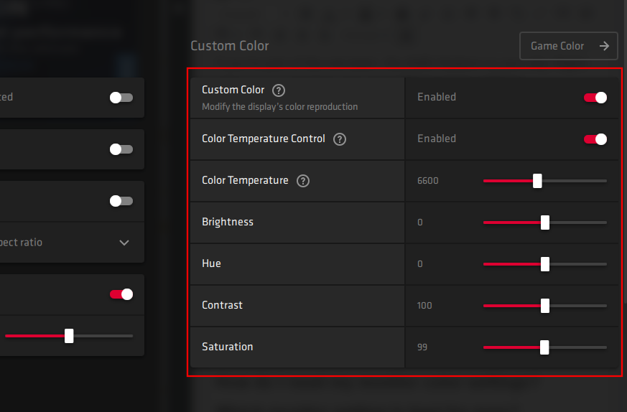Screen dimensions: 627x412
Task: Expand the aspect ratio dropdown chevron
Action: point(124,243)
